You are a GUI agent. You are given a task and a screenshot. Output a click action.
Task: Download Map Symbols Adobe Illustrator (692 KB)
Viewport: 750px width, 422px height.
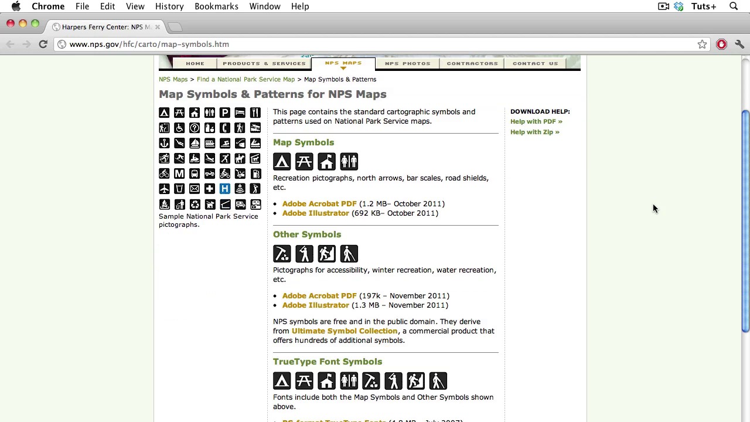coord(316,213)
